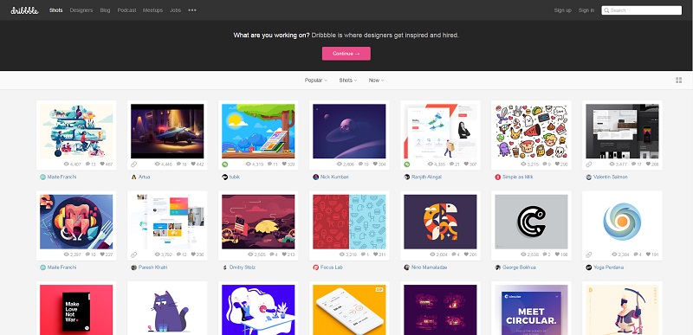
Task: Open the doodle sticker shot by Simple as Milk
Action: [x=531, y=131]
